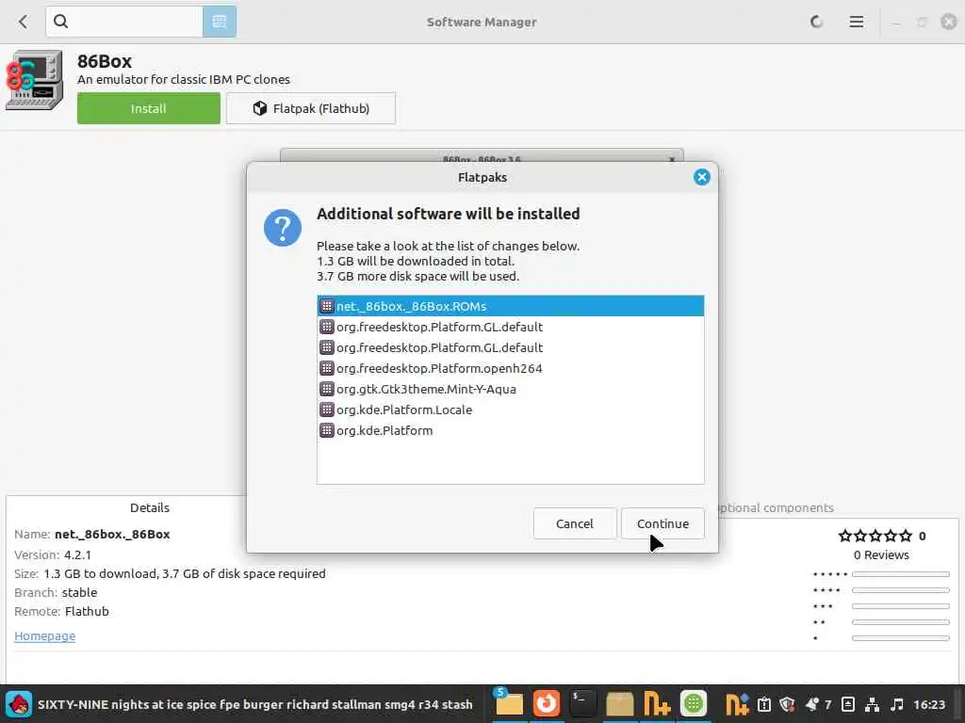Image resolution: width=965 pixels, height=723 pixels.
Task: Close the Flatpaks dialog with blue X
Action: [701, 177]
